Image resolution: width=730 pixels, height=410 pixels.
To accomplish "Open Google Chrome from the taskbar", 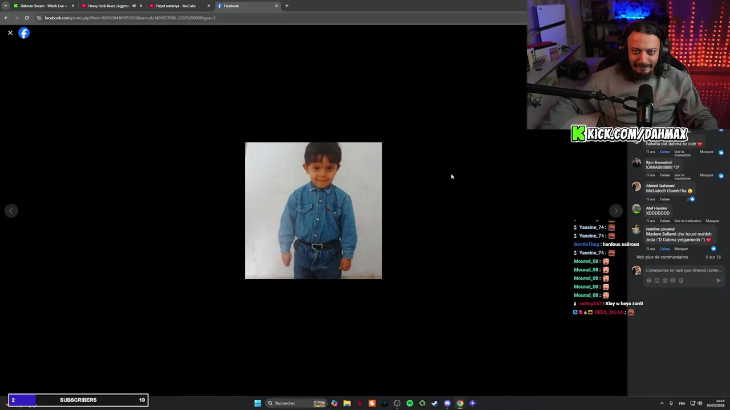I will click(x=460, y=403).
